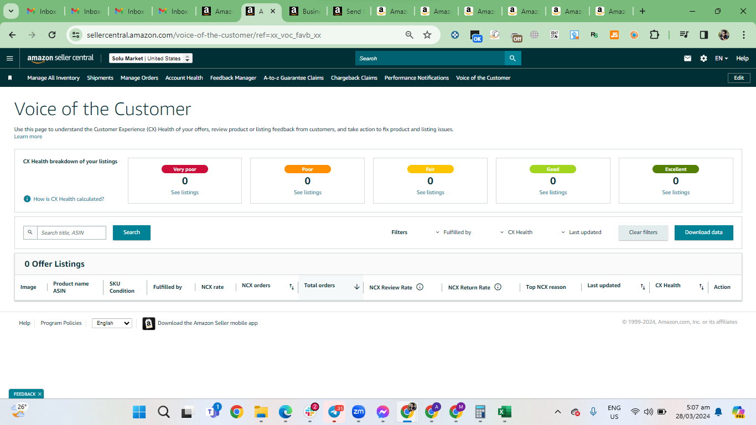The image size is (756, 425).
Task: Open Calculator from the taskbar
Action: click(480, 412)
